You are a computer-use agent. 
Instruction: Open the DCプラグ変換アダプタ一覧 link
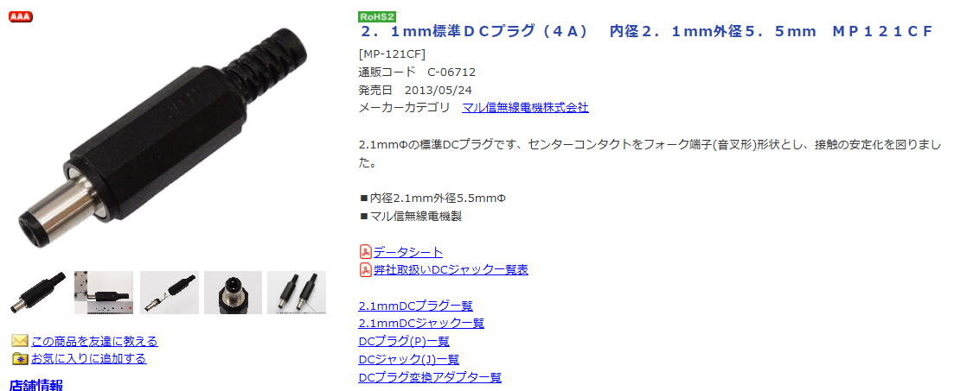430,377
